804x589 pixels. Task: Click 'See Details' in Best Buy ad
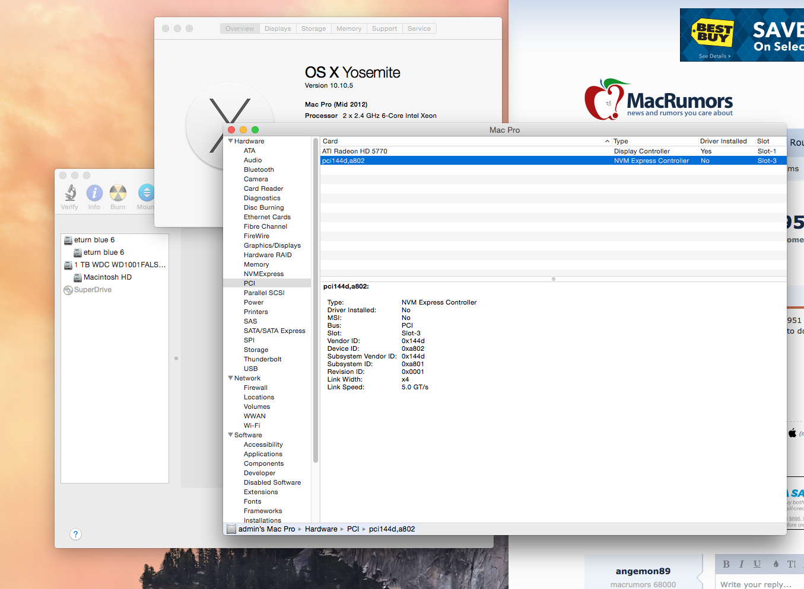pyautogui.click(x=714, y=56)
